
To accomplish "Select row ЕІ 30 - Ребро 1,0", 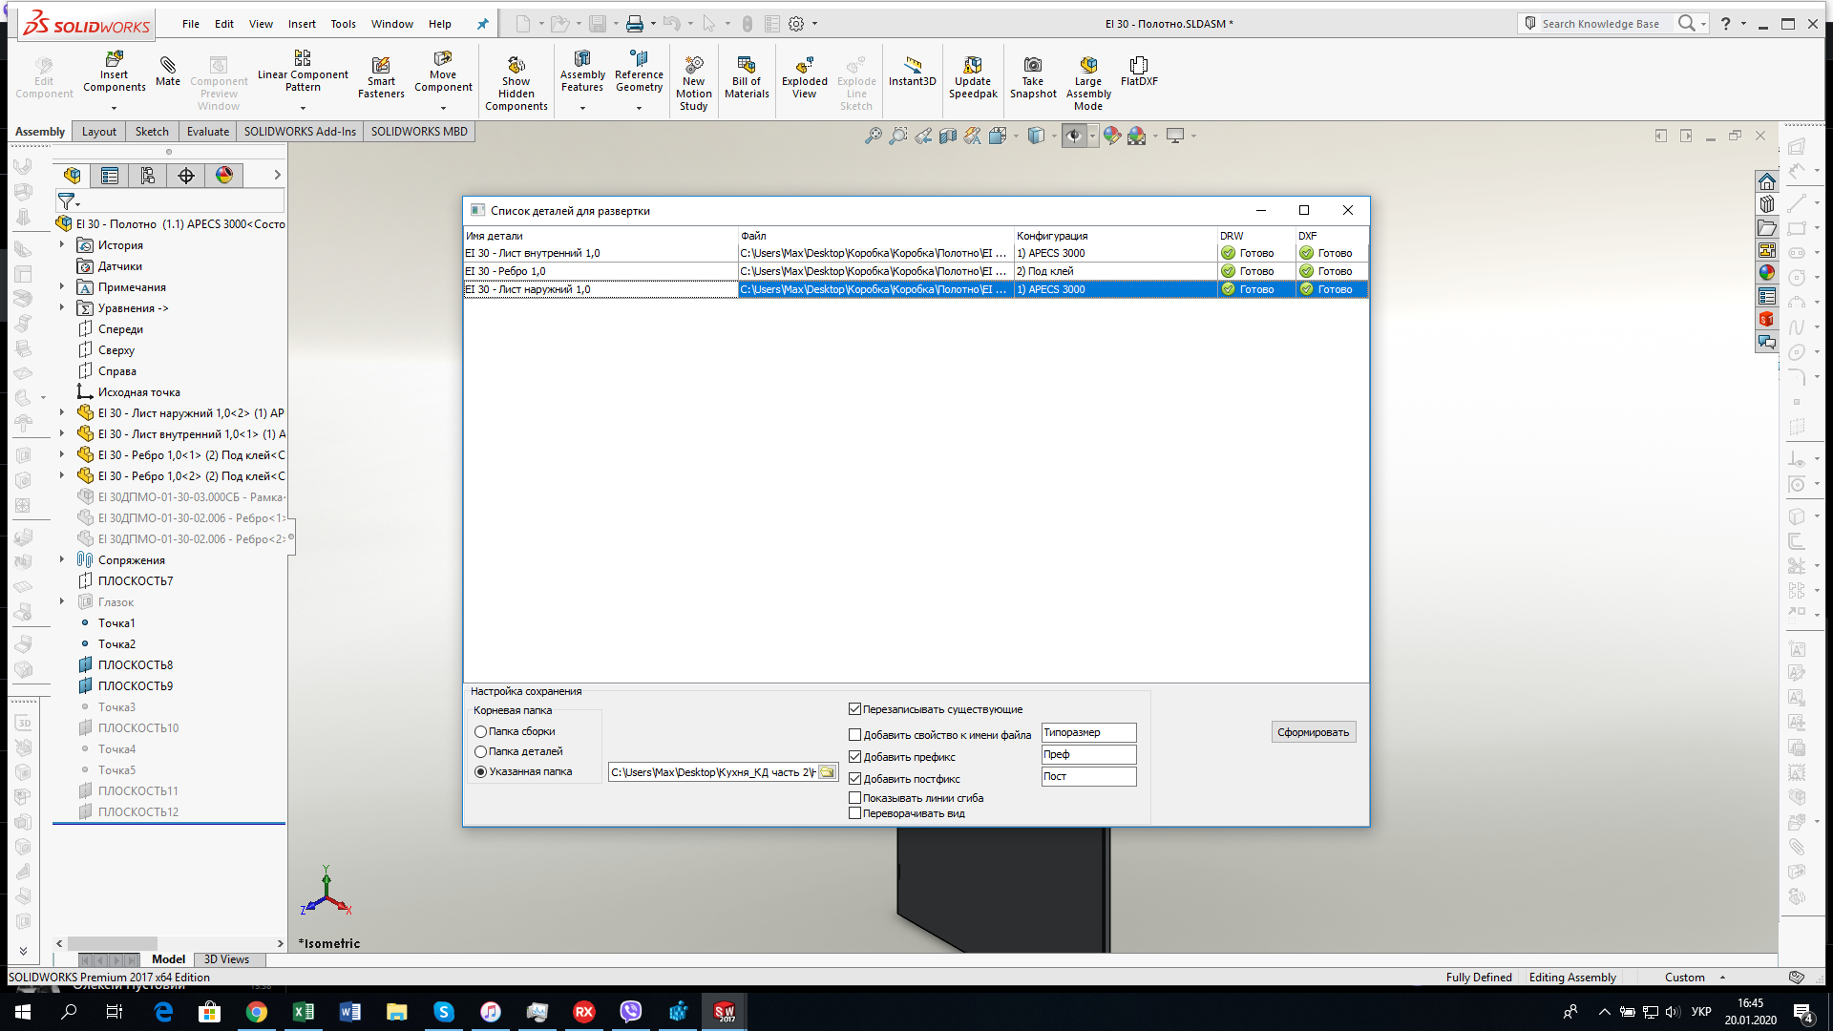I will pos(915,271).
